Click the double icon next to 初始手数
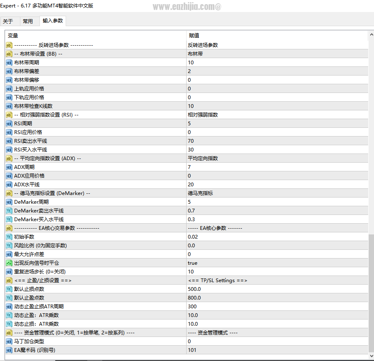Viewport: 374px width, 361px height. pos(9,237)
